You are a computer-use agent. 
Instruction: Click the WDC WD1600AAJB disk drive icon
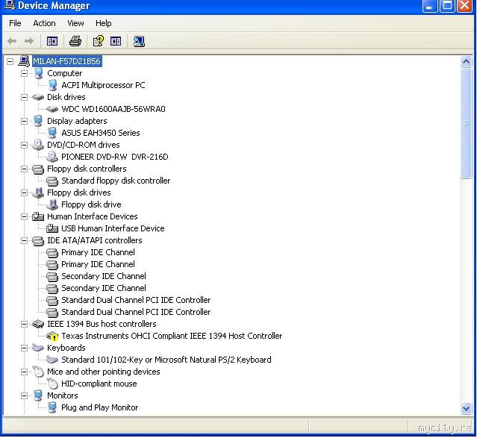52,109
